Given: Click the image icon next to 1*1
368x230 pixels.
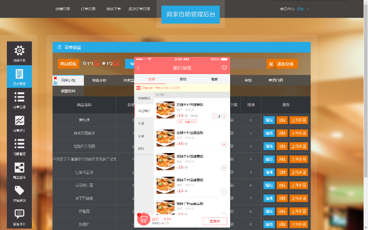Looking at the screenshot, I should 97,63.
